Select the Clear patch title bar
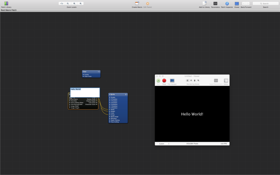The height and width of the screenshot is (175, 280). pyautogui.click(x=91, y=72)
